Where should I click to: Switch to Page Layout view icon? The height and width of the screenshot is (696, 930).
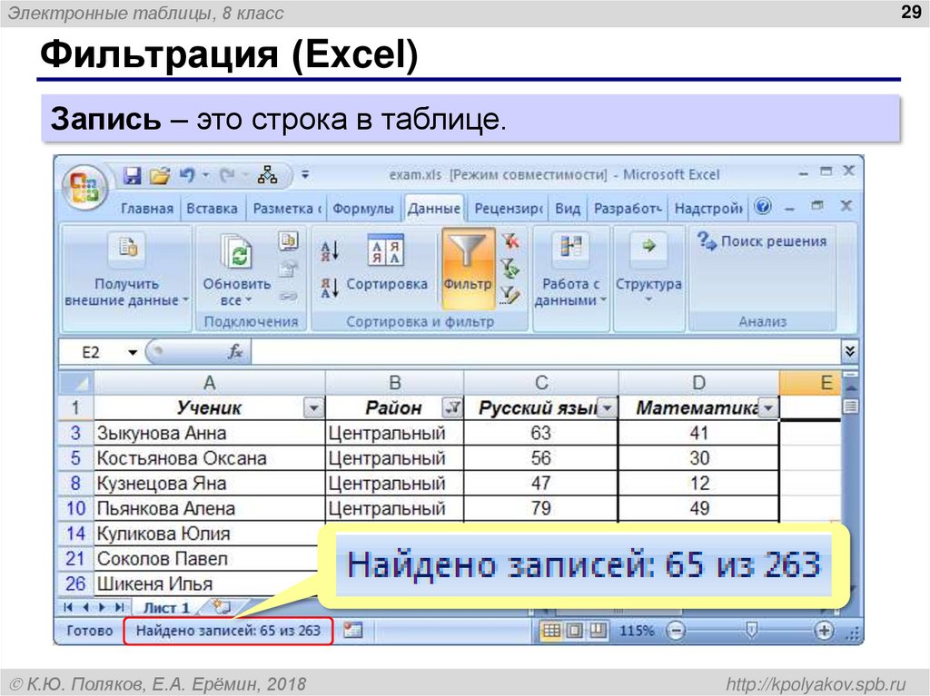point(573,630)
